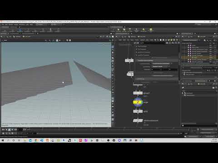The height and width of the screenshot is (163, 218).
Task: Add a new pane tab beside scene view
Action: pos(38,34)
